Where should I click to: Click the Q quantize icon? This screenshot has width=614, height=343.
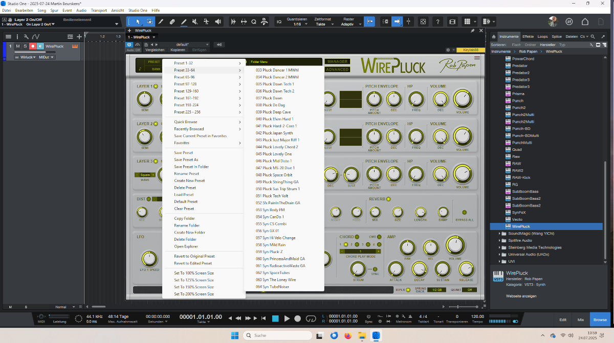(253, 21)
